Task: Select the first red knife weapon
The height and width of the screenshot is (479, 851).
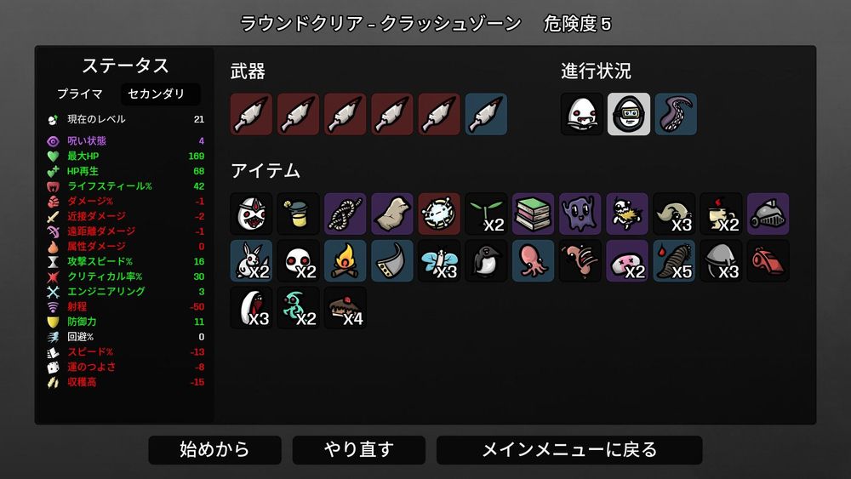Action: [251, 114]
